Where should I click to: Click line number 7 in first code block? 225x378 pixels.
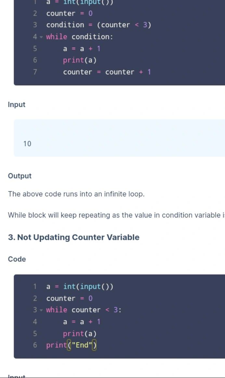click(x=35, y=72)
